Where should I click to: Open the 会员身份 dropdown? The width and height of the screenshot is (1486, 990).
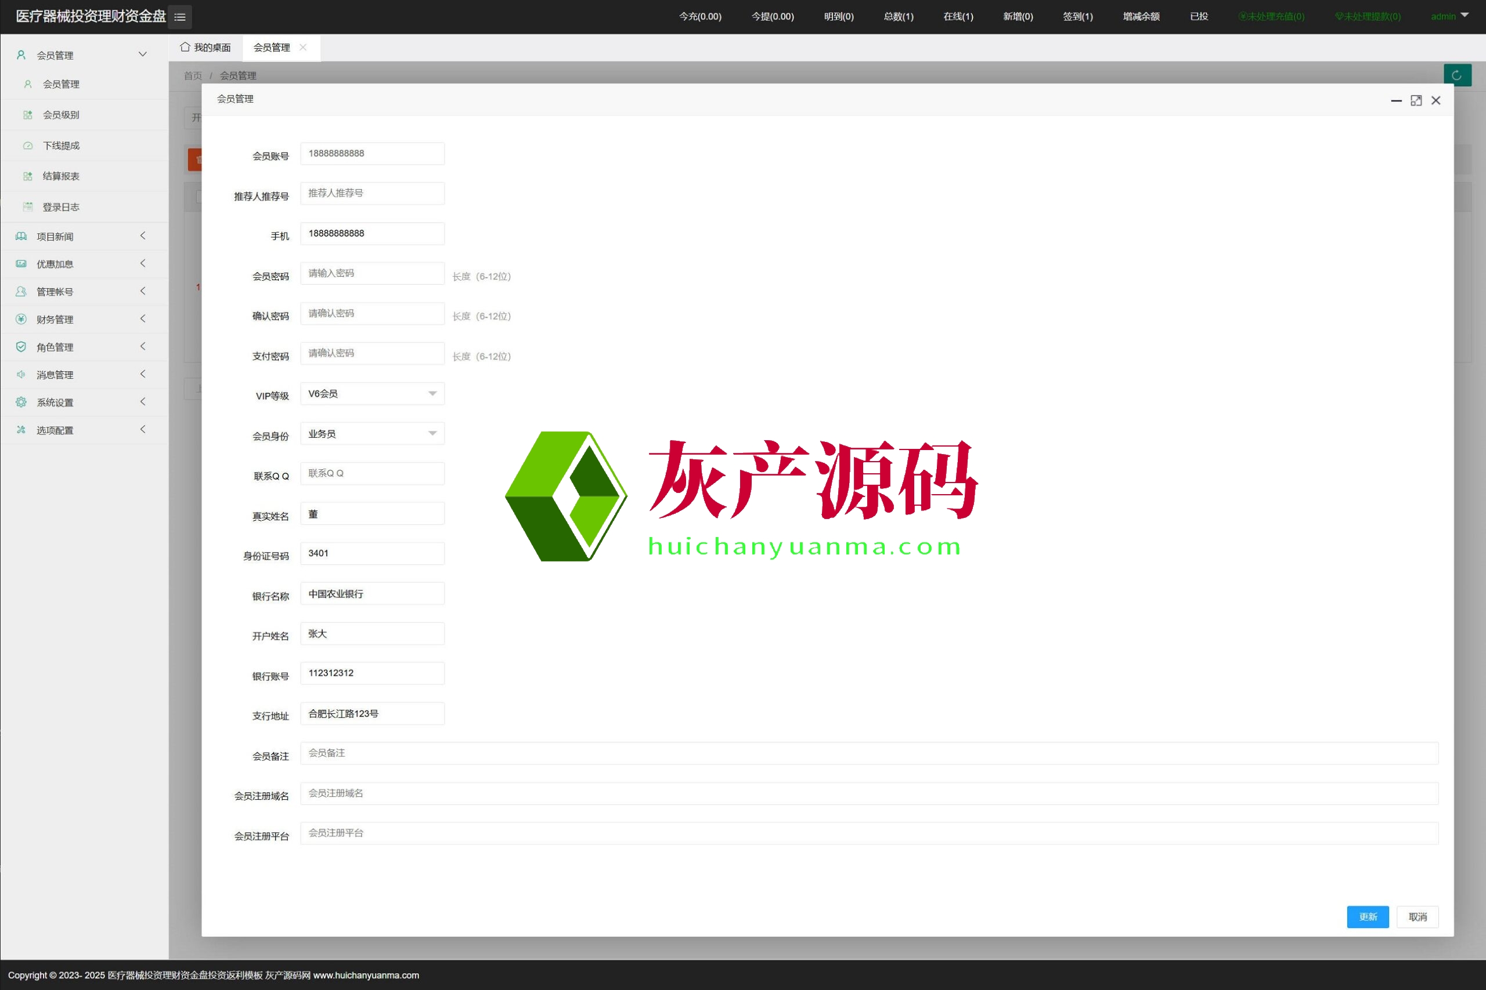[x=372, y=434]
